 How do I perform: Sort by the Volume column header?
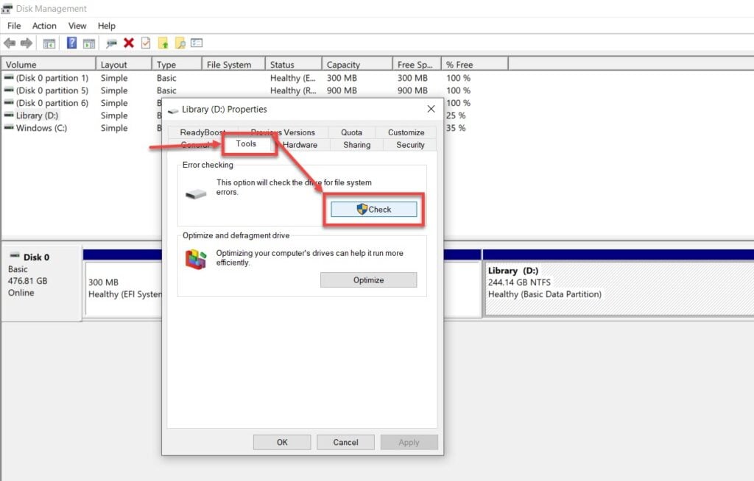[x=48, y=65]
